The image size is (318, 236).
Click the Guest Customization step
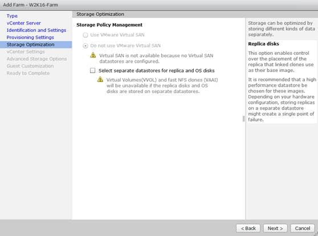pos(30,66)
